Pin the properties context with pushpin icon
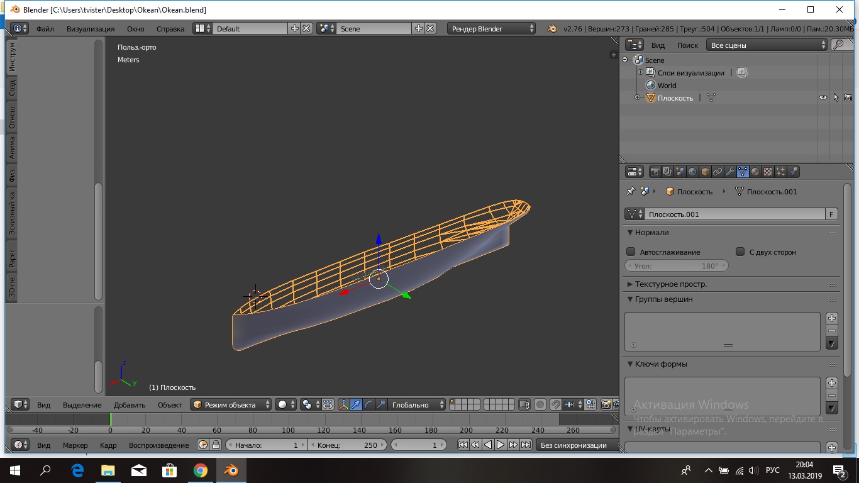 pos(630,192)
